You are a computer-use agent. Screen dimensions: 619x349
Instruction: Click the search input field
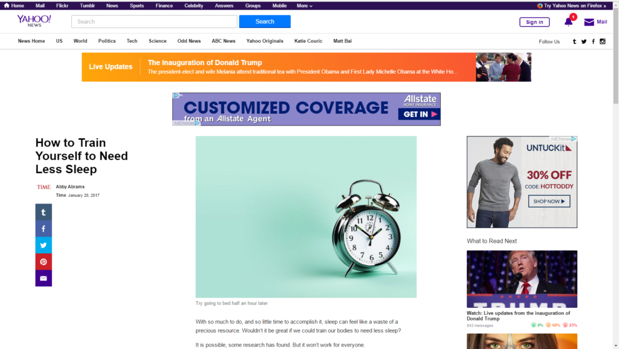pyautogui.click(x=154, y=21)
